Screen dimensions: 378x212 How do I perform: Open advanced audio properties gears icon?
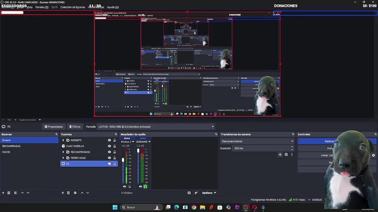tap(196, 193)
